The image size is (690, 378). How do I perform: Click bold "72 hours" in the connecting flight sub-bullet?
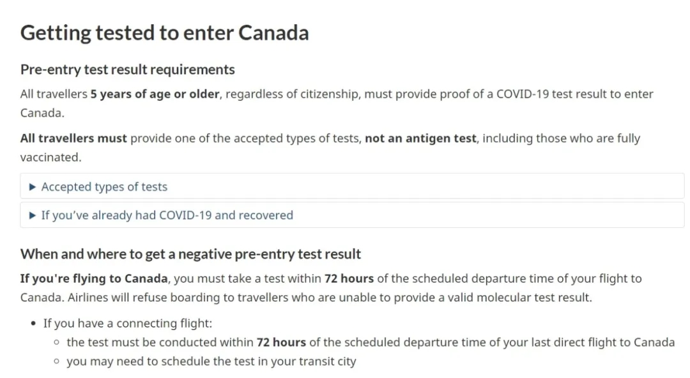(281, 343)
